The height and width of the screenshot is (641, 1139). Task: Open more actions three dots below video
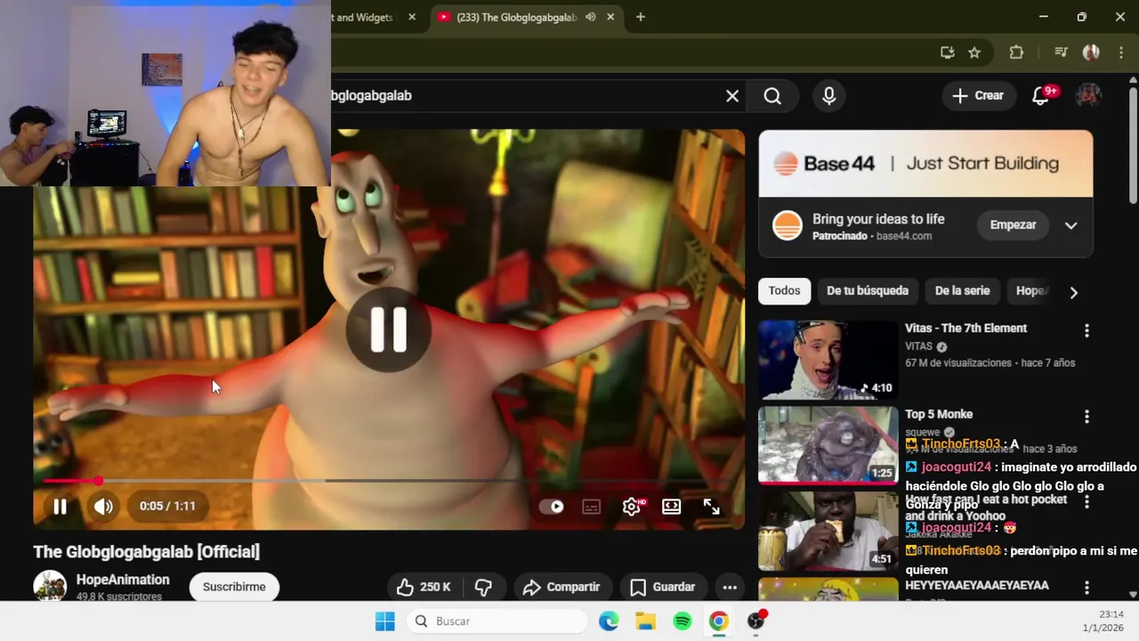(730, 587)
